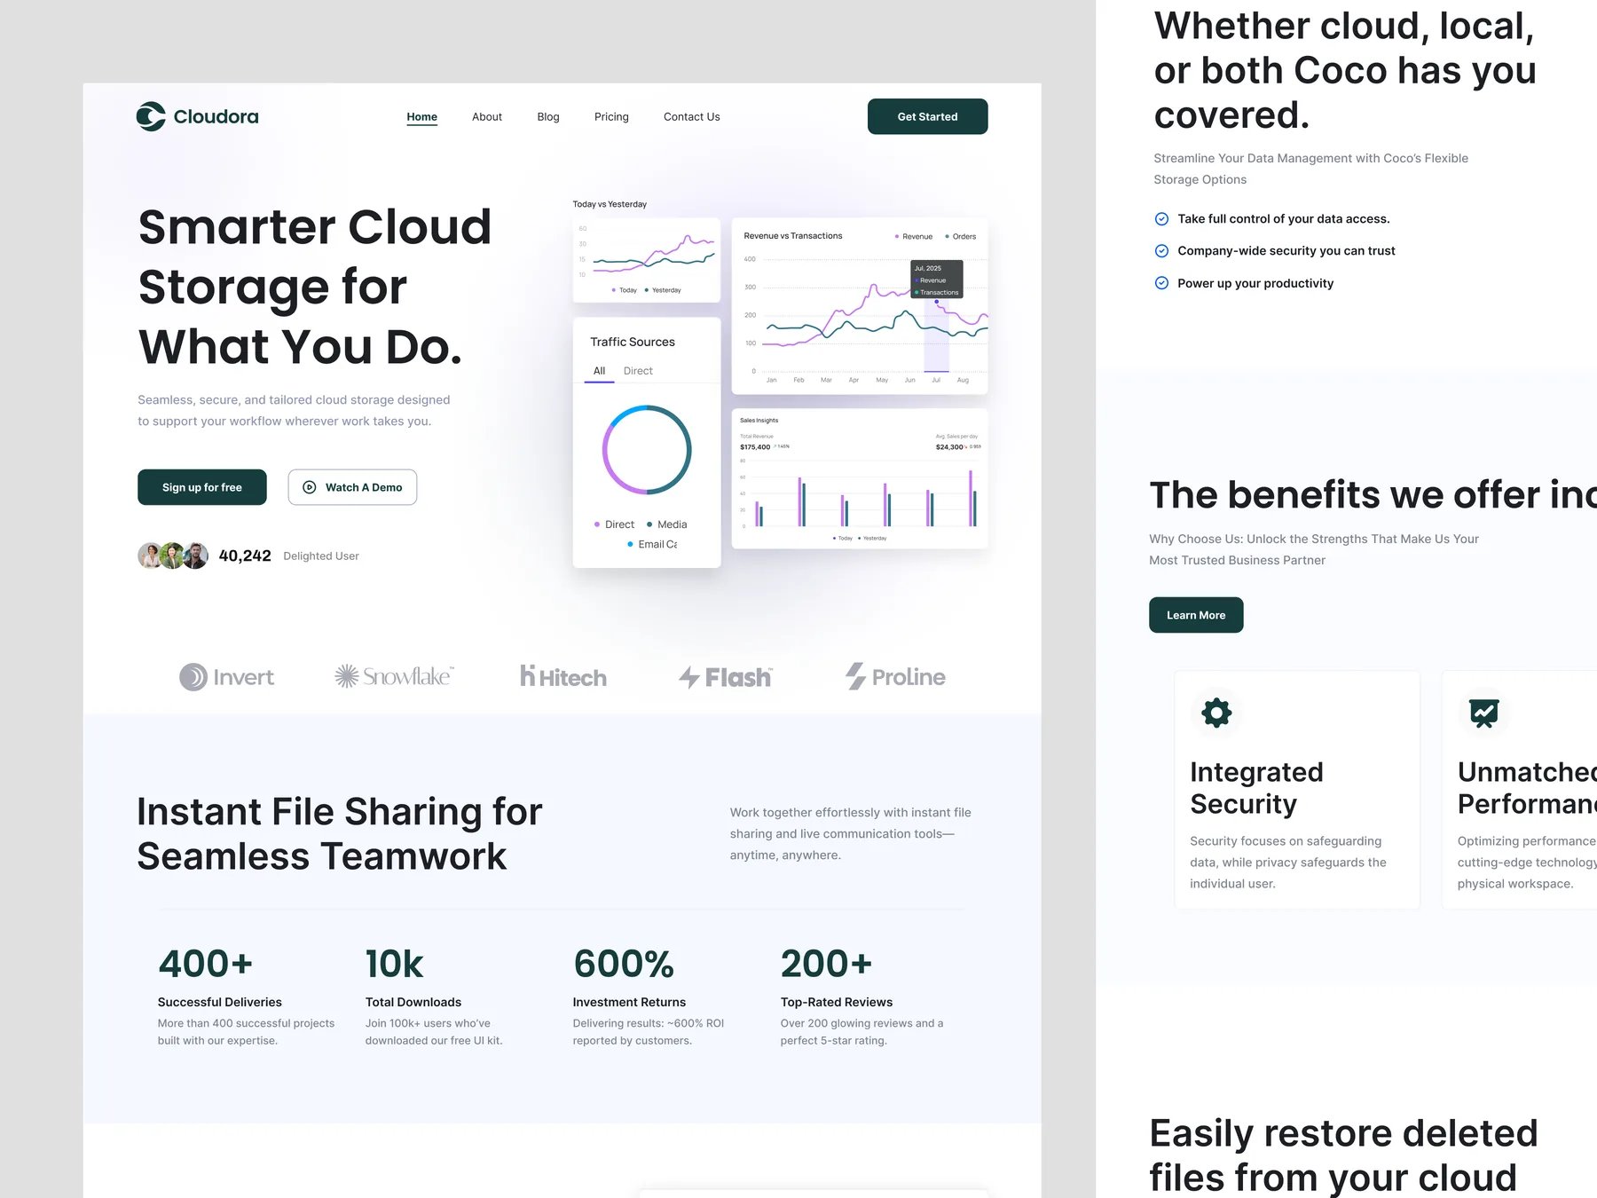Select Pricing in the navigation
1597x1198 pixels.
[611, 117]
